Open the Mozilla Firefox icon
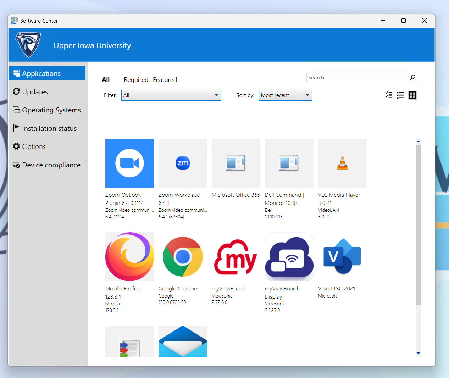This screenshot has height=378, width=449. (x=129, y=257)
